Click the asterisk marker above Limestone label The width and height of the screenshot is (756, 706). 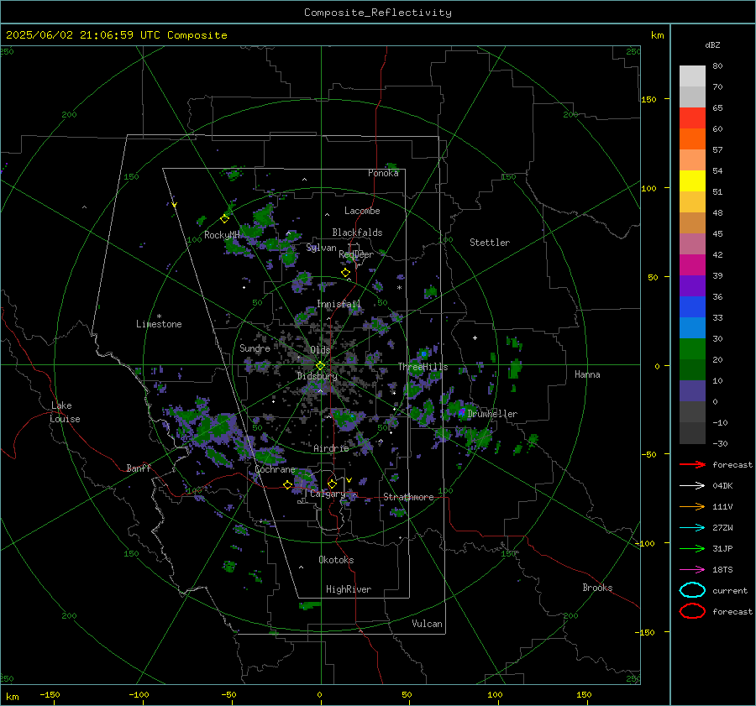[159, 316]
